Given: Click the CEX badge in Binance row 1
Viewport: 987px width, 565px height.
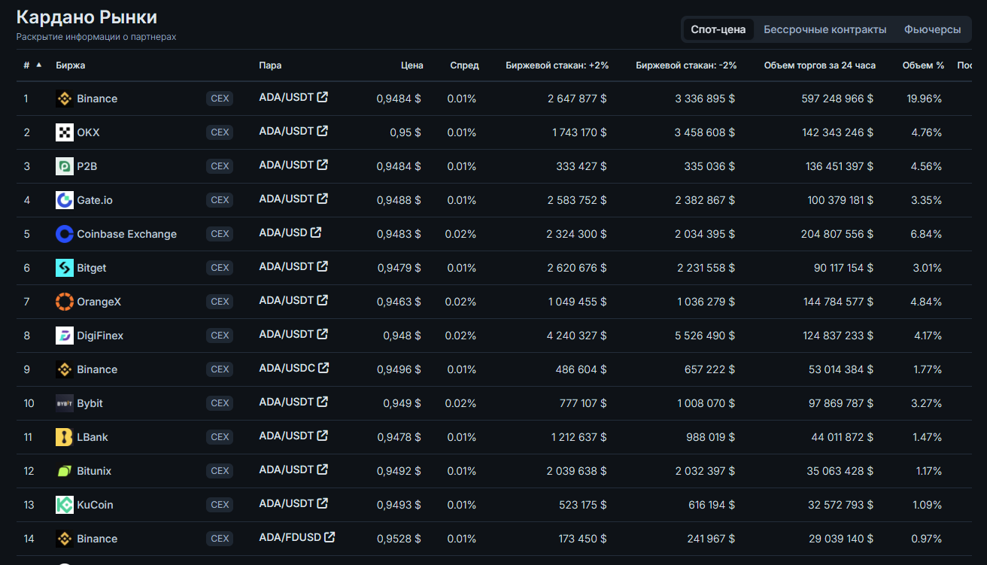Looking at the screenshot, I should click(x=220, y=99).
